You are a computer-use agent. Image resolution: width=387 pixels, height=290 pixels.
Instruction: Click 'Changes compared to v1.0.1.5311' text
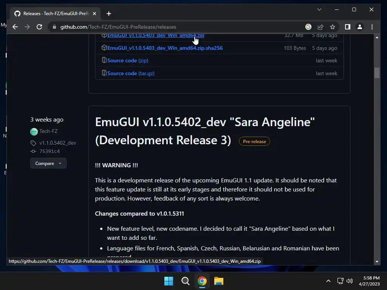139,214
